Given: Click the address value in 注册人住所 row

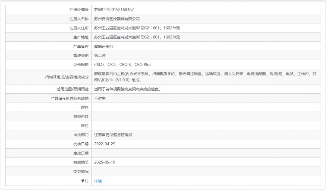Looking at the screenshot, I should (137, 28).
